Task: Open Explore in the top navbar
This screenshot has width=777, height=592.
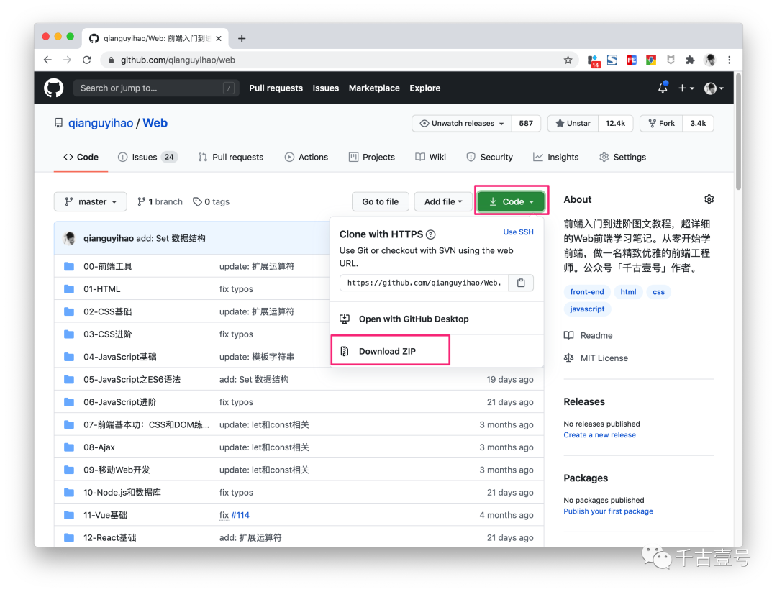Action: tap(424, 88)
